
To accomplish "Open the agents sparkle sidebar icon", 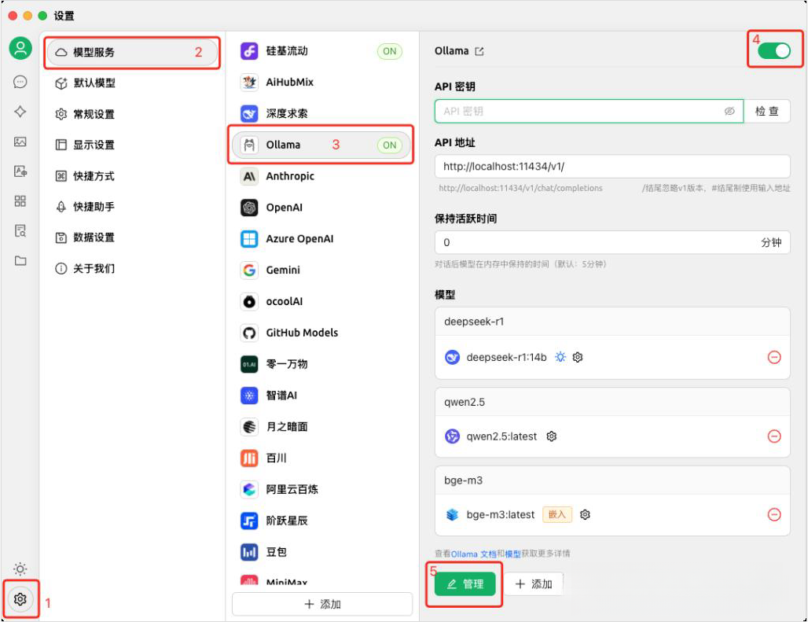I will [20, 112].
